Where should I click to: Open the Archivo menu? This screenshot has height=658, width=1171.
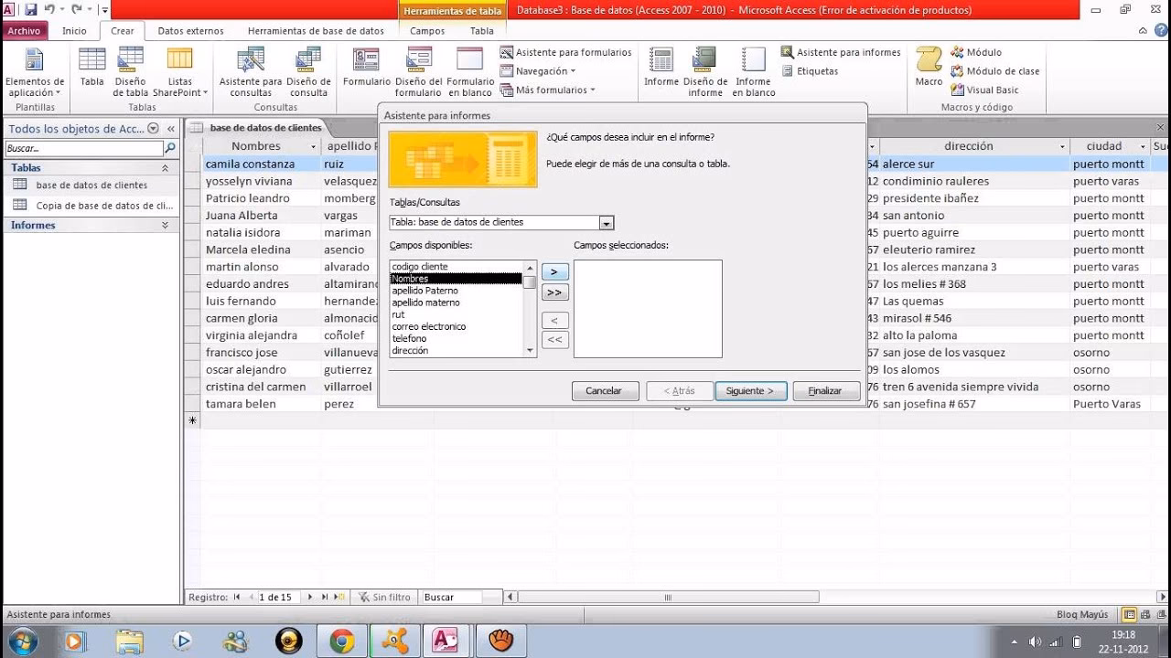pyautogui.click(x=25, y=30)
